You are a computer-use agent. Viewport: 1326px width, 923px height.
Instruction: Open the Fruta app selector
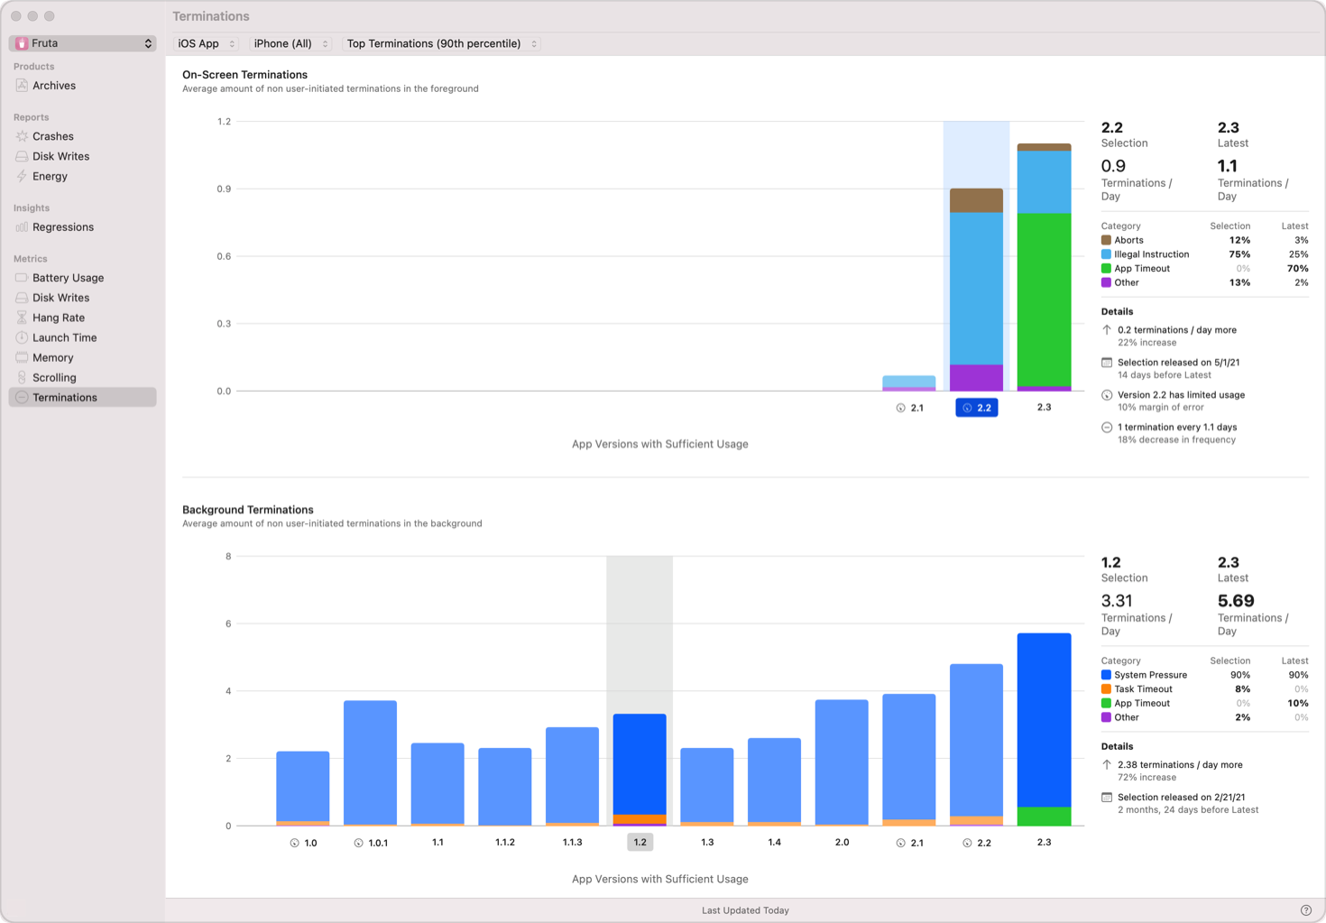(x=81, y=42)
